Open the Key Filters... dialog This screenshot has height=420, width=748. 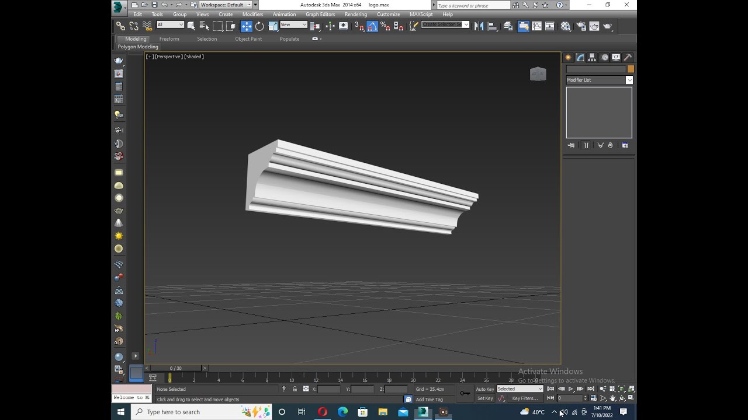pyautogui.click(x=525, y=398)
